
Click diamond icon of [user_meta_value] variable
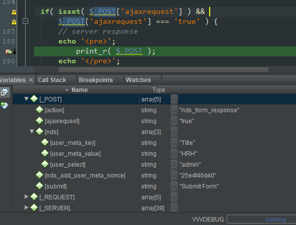point(45,153)
